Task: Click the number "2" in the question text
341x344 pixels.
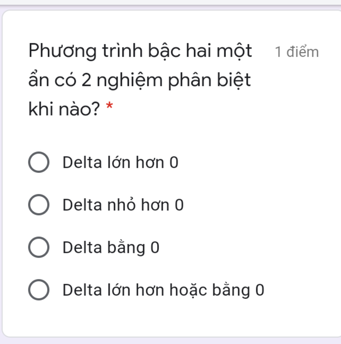Action: (x=86, y=80)
